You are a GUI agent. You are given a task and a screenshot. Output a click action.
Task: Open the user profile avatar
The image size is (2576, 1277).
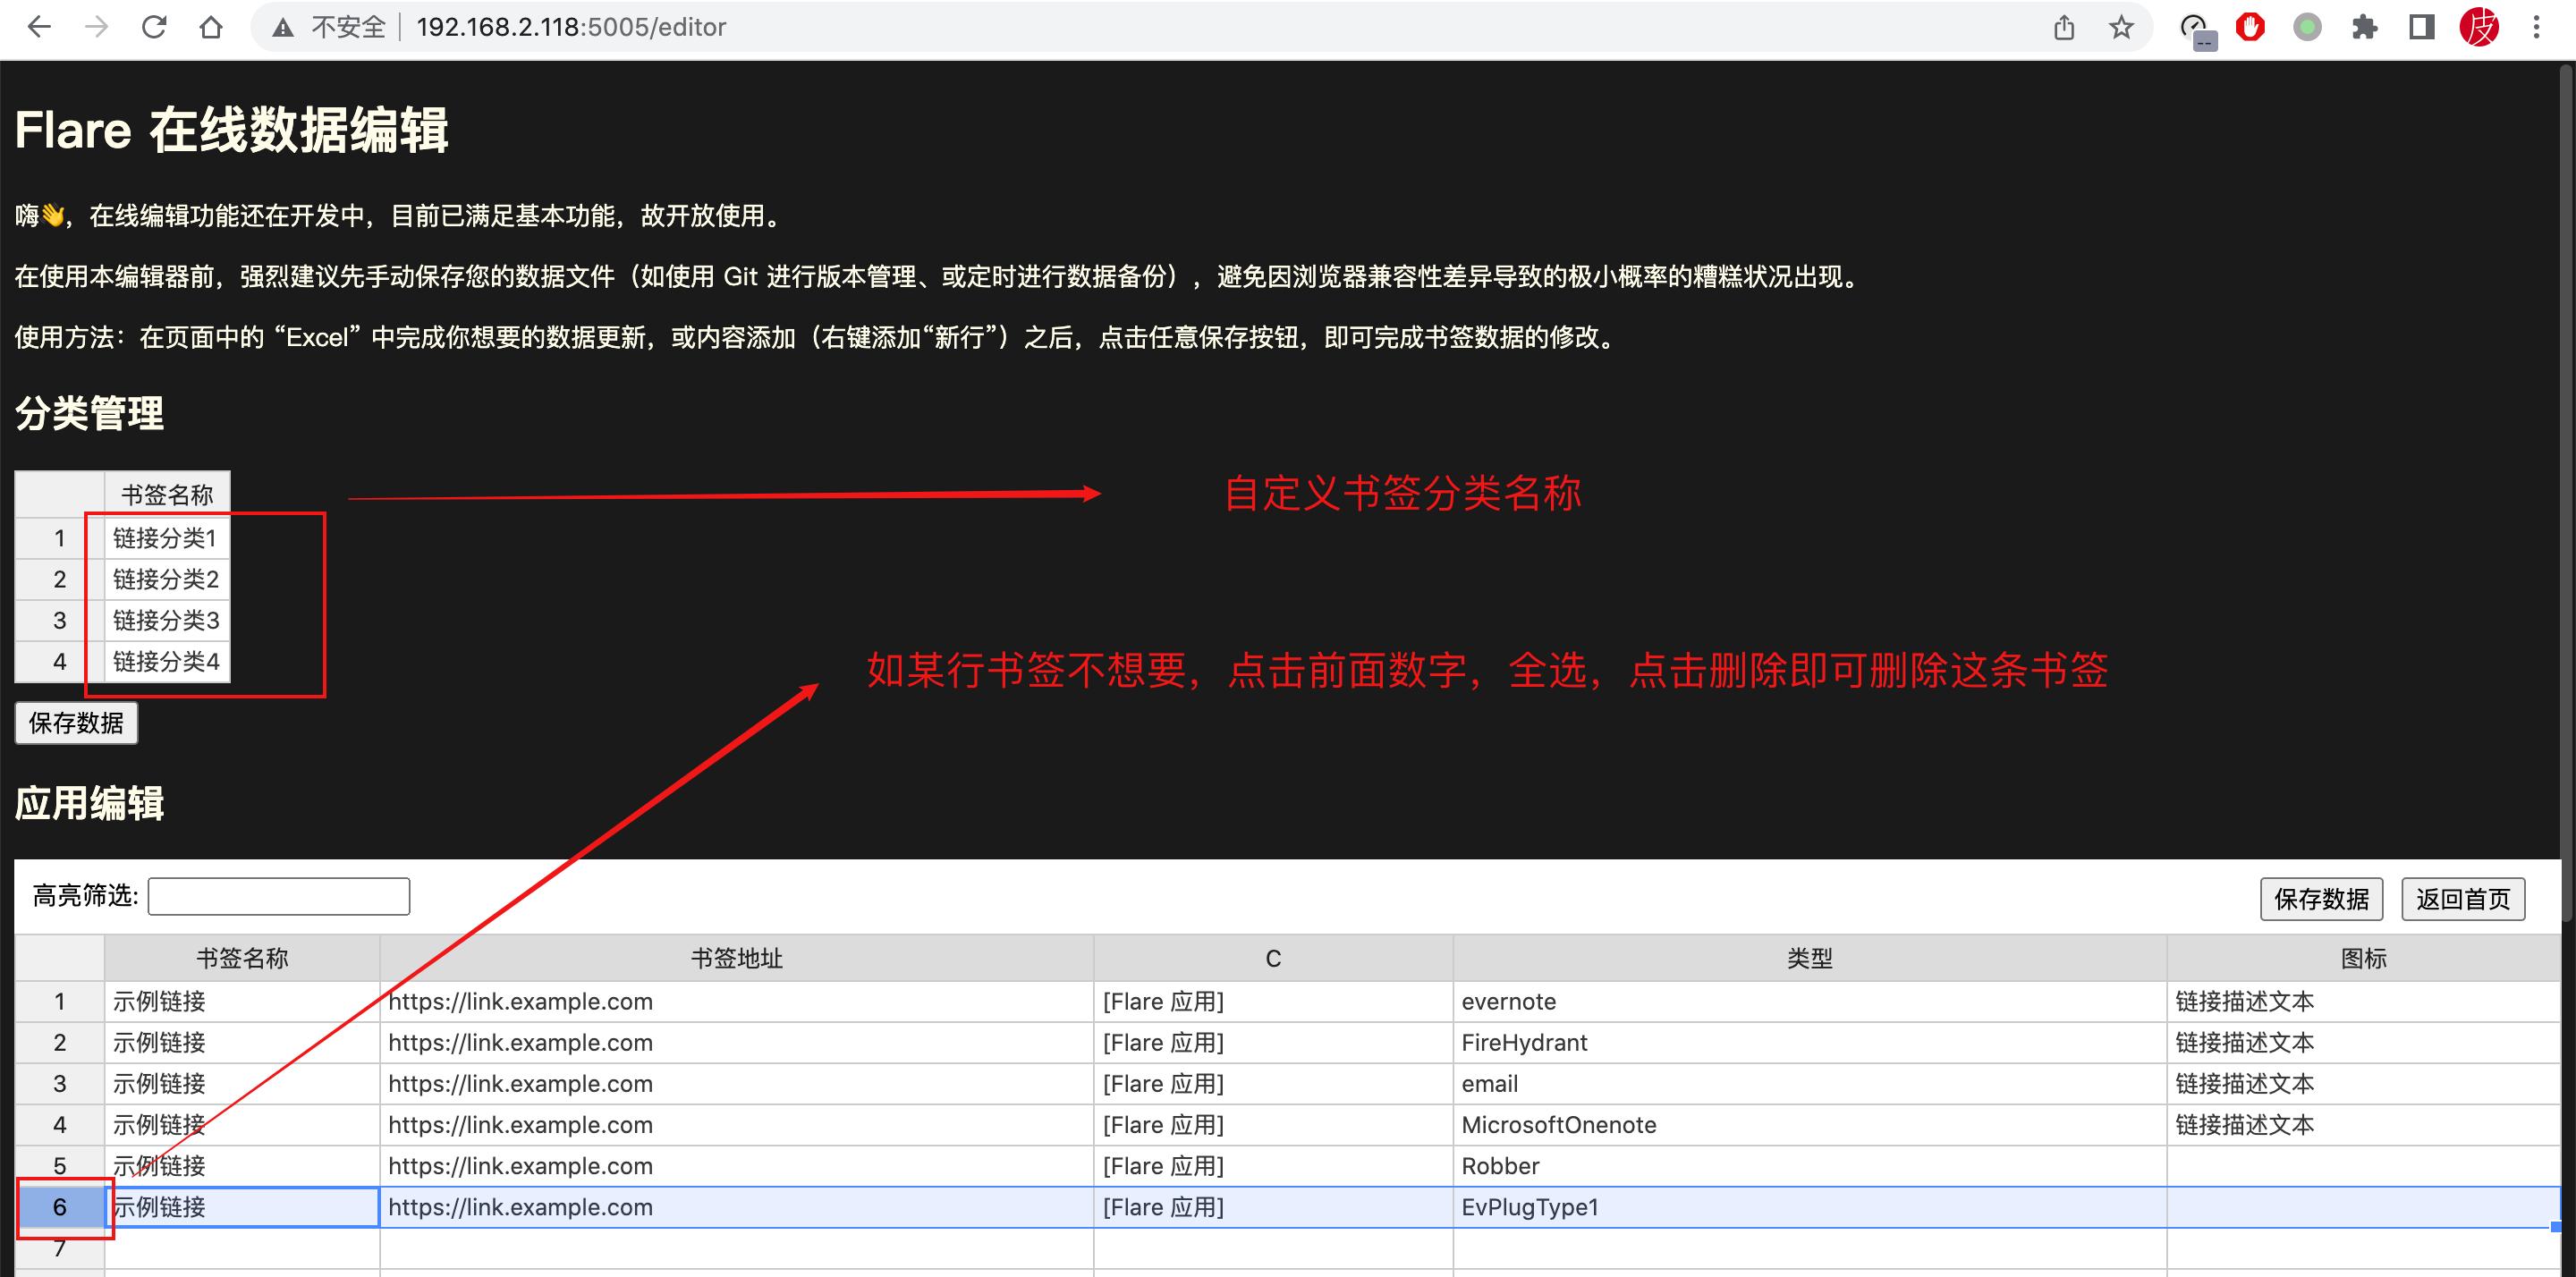2479,27
